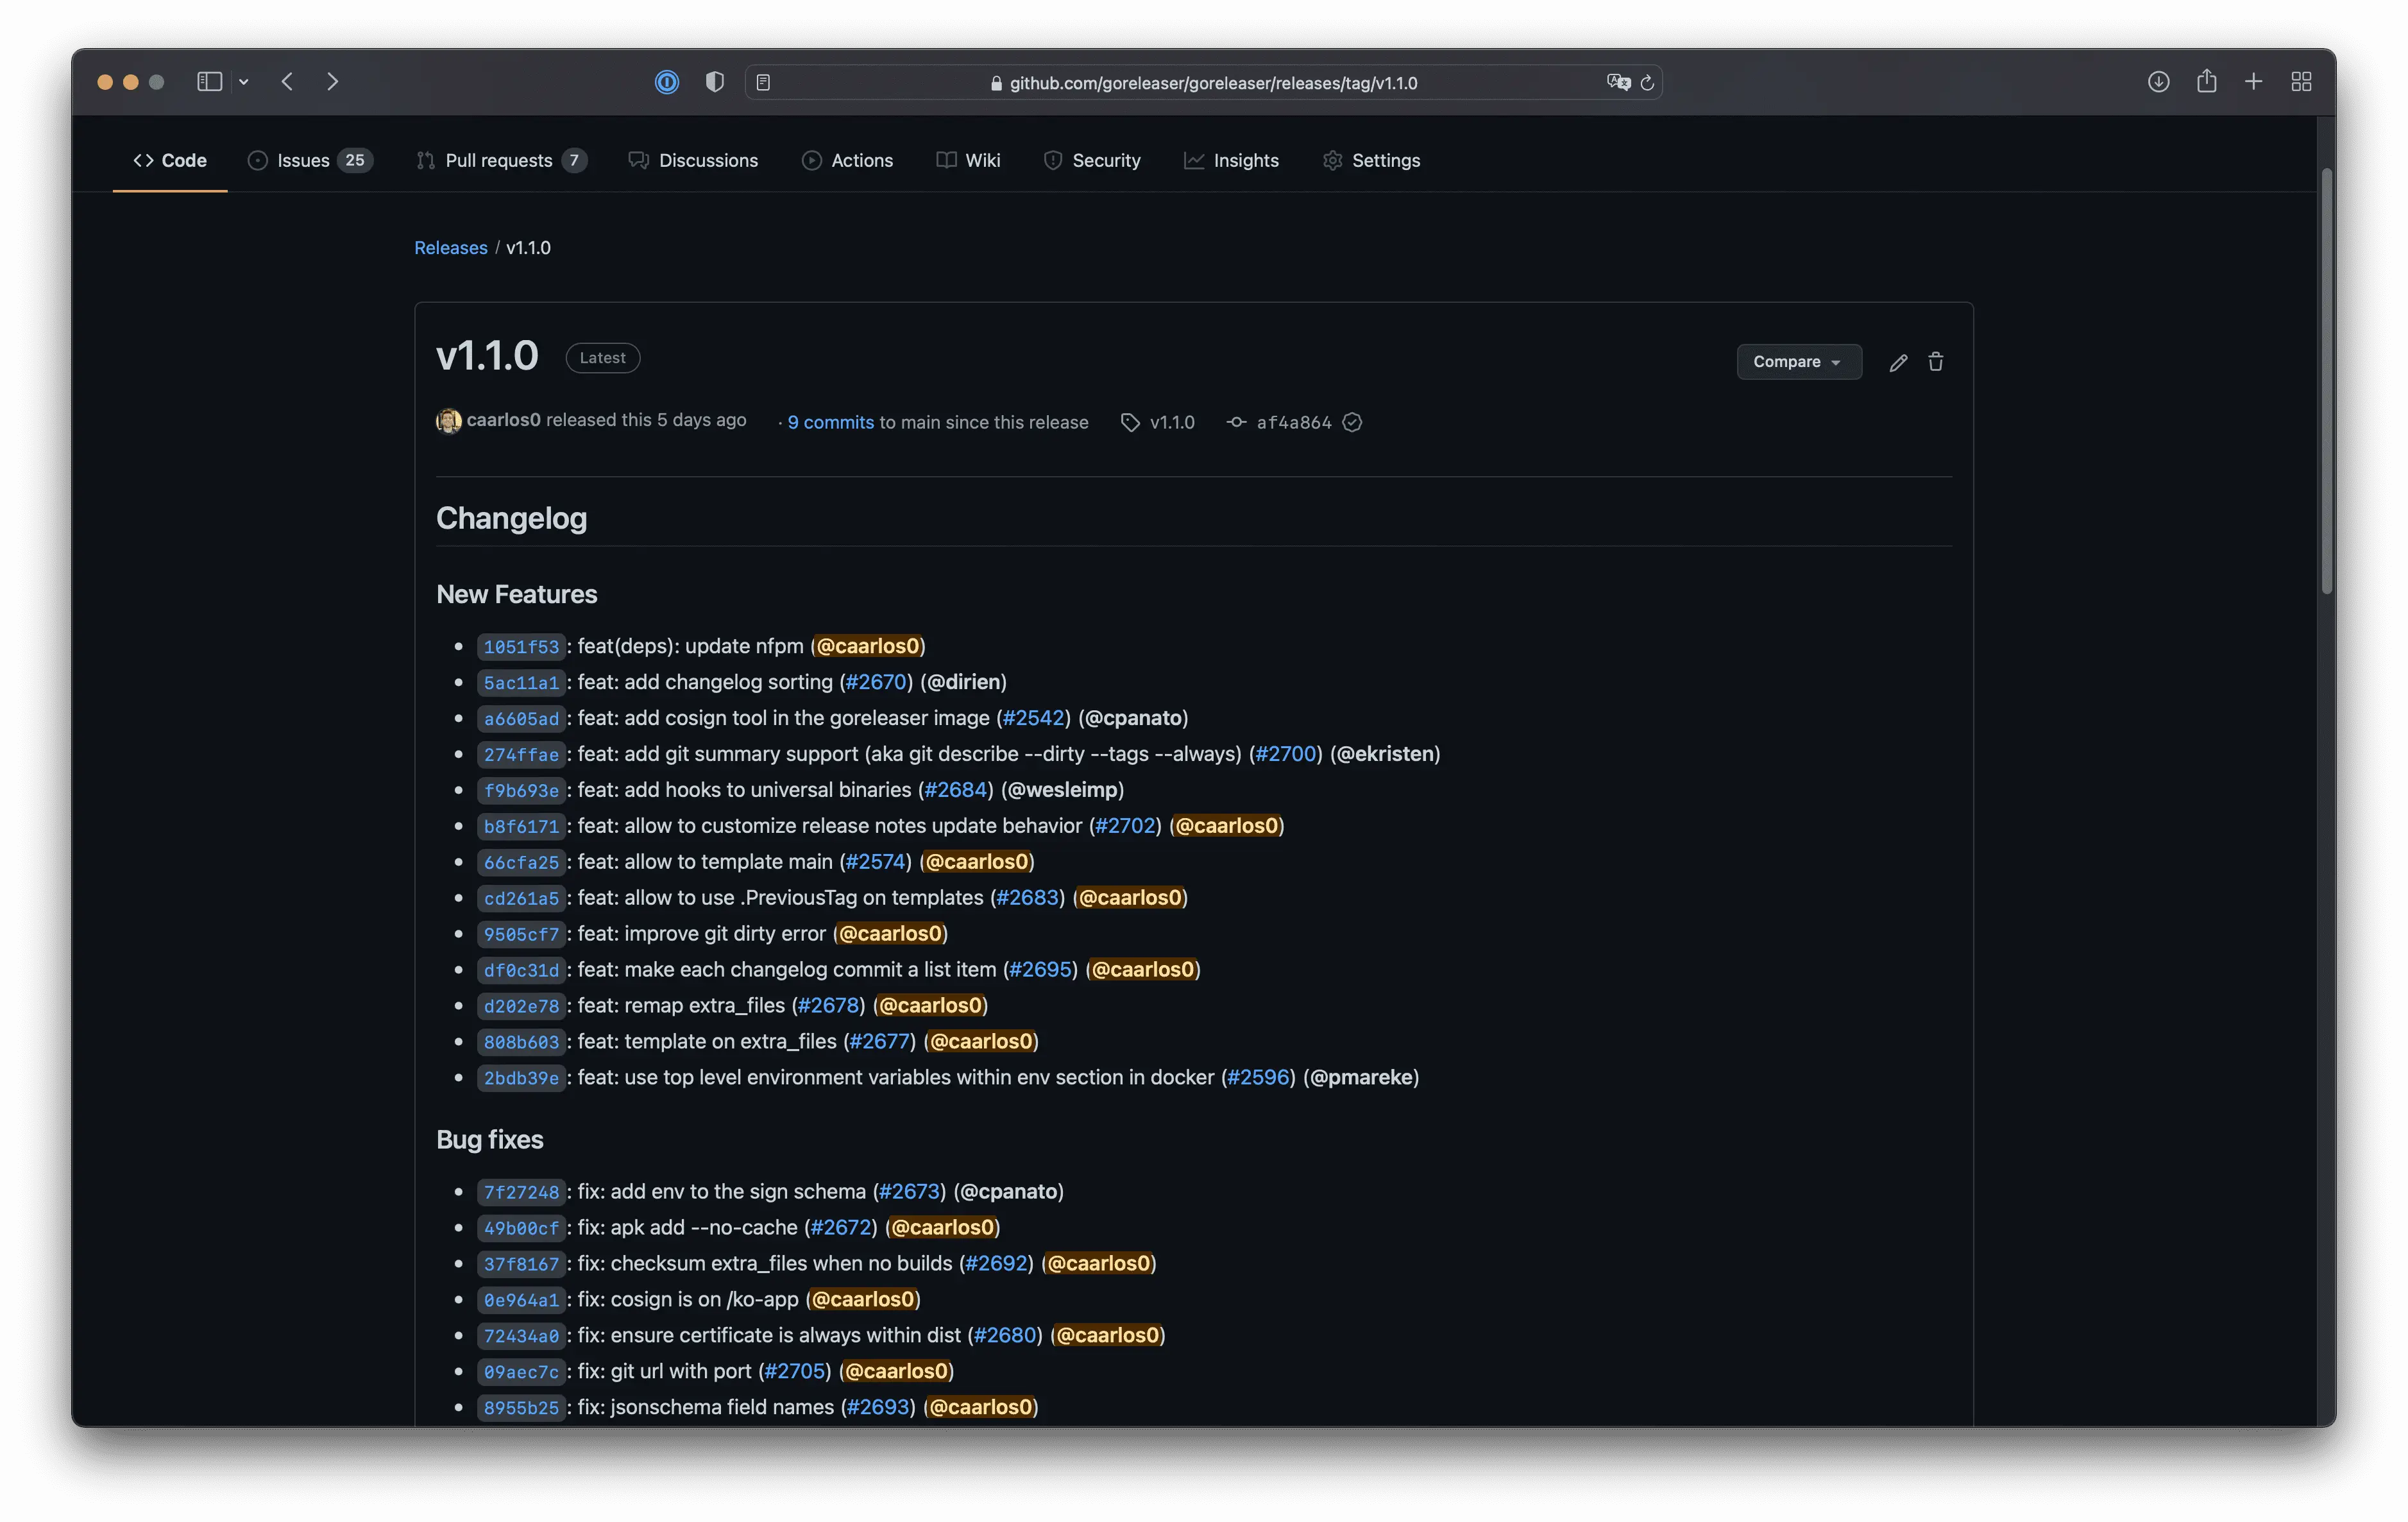Screen dimensions: 2408x1522
Task: Open the @pmareke user mention
Action: click(1361, 1078)
